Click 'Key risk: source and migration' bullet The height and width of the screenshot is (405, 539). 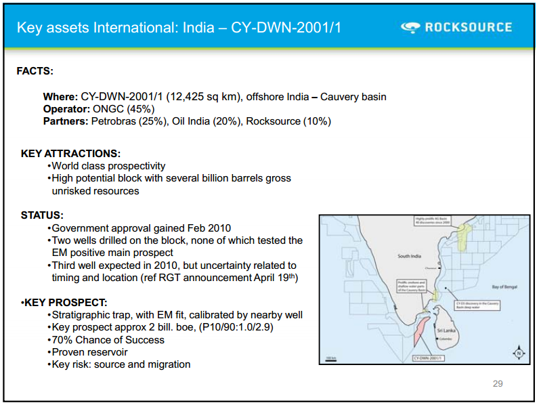click(119, 364)
